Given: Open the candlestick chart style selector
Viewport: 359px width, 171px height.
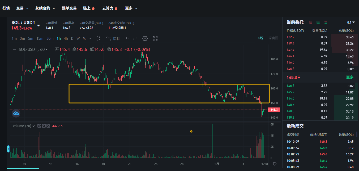Looking at the screenshot, I should tap(98, 38).
